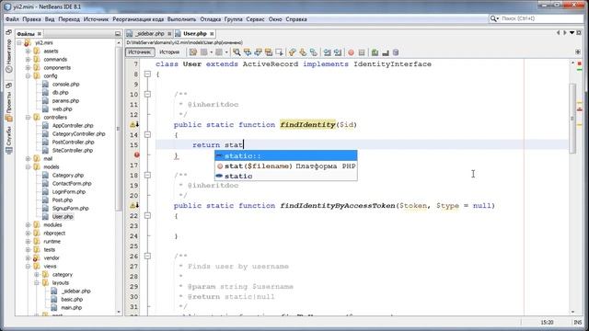Image resolution: width=589 pixels, height=331 pixels.
Task: Open the Службы side panel
Action: click(x=9, y=141)
